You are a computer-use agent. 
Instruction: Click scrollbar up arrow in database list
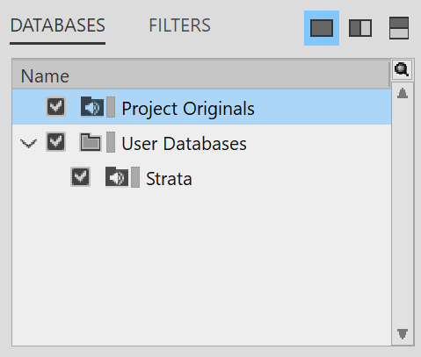pyautogui.click(x=403, y=93)
